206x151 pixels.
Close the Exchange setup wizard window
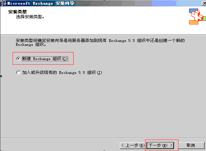coord(204,3)
